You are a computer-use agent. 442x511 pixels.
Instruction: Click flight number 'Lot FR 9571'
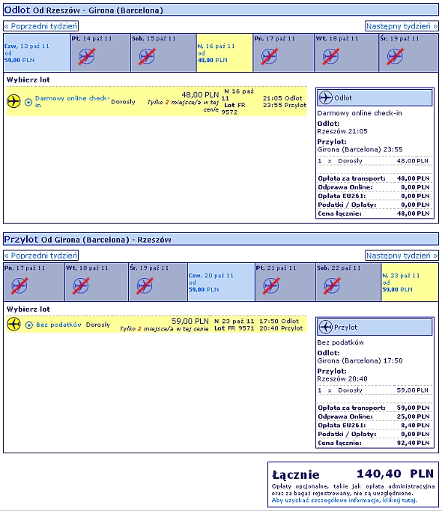234,328
